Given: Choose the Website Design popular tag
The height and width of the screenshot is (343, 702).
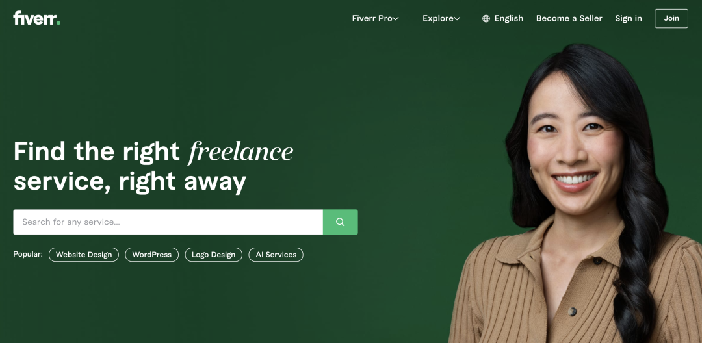Looking at the screenshot, I should pos(84,255).
